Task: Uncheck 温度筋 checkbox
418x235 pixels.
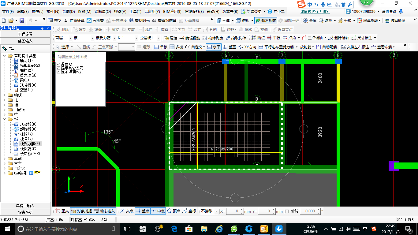Action: point(58,65)
